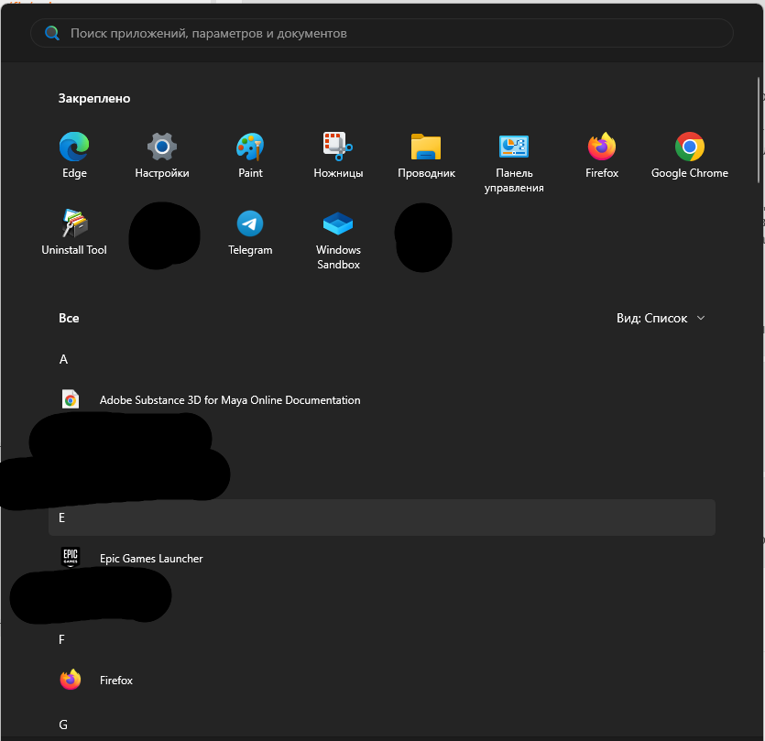765x741 pixels.
Task: Click the Epic Games Launcher icon in list
Action: click(x=71, y=558)
